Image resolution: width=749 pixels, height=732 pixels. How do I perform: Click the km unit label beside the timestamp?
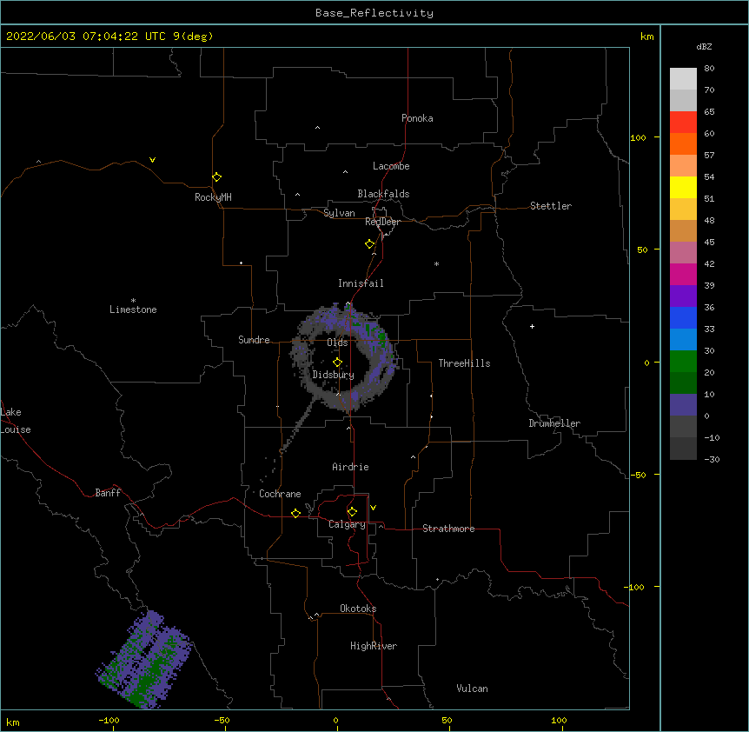646,37
